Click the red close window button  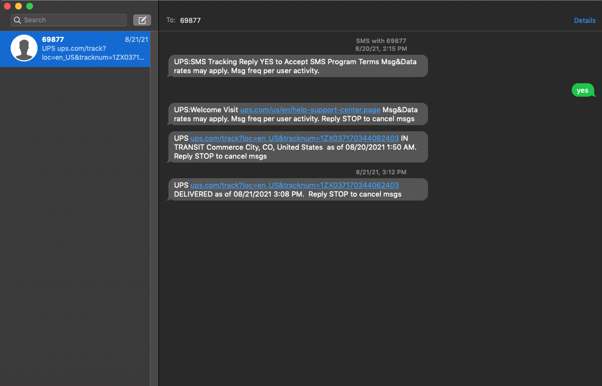pyautogui.click(x=7, y=6)
